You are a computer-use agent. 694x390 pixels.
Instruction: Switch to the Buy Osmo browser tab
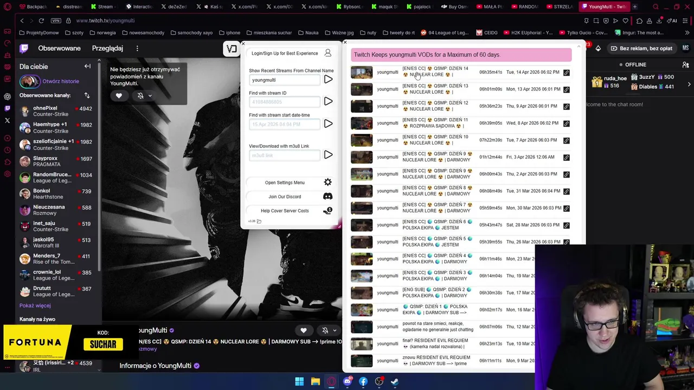(455, 6)
